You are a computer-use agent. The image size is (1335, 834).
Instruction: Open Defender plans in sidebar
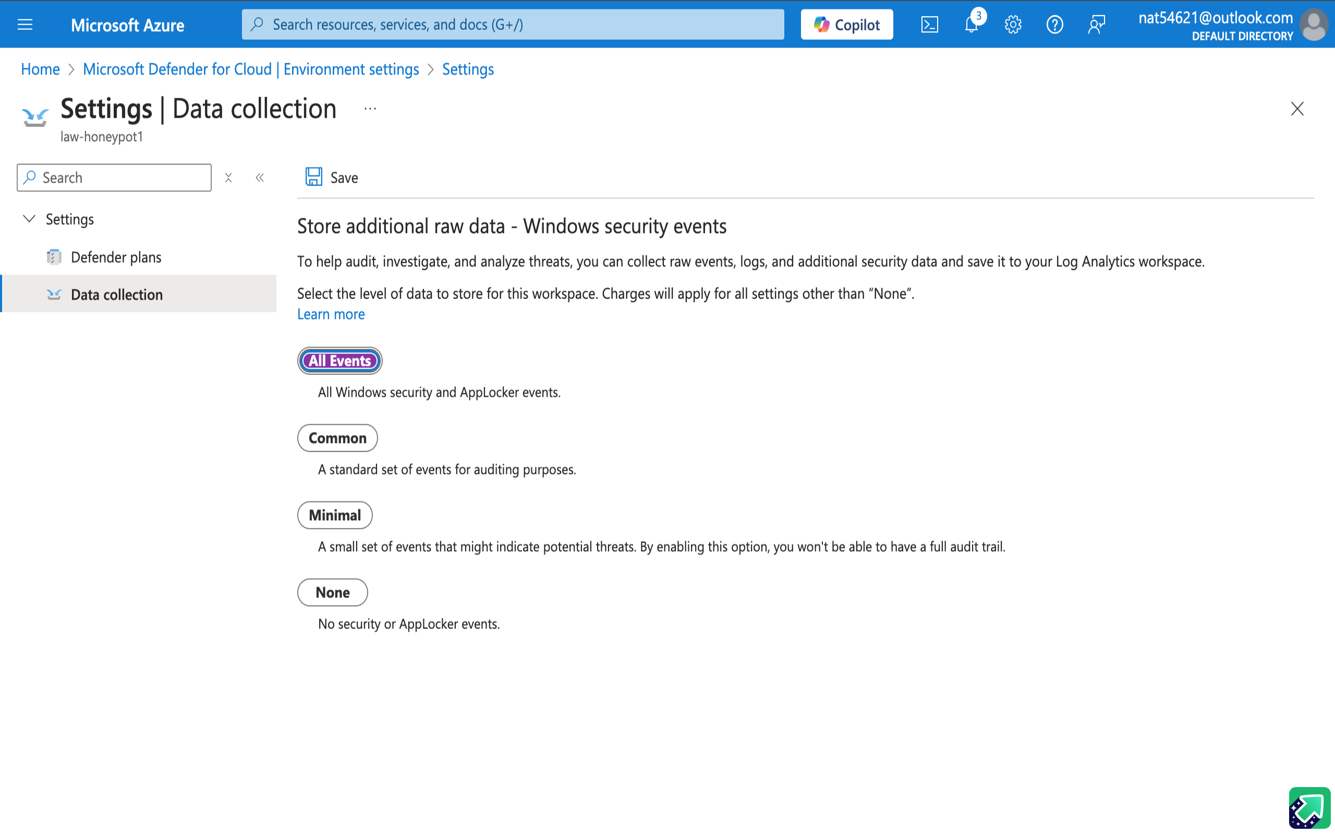point(116,257)
